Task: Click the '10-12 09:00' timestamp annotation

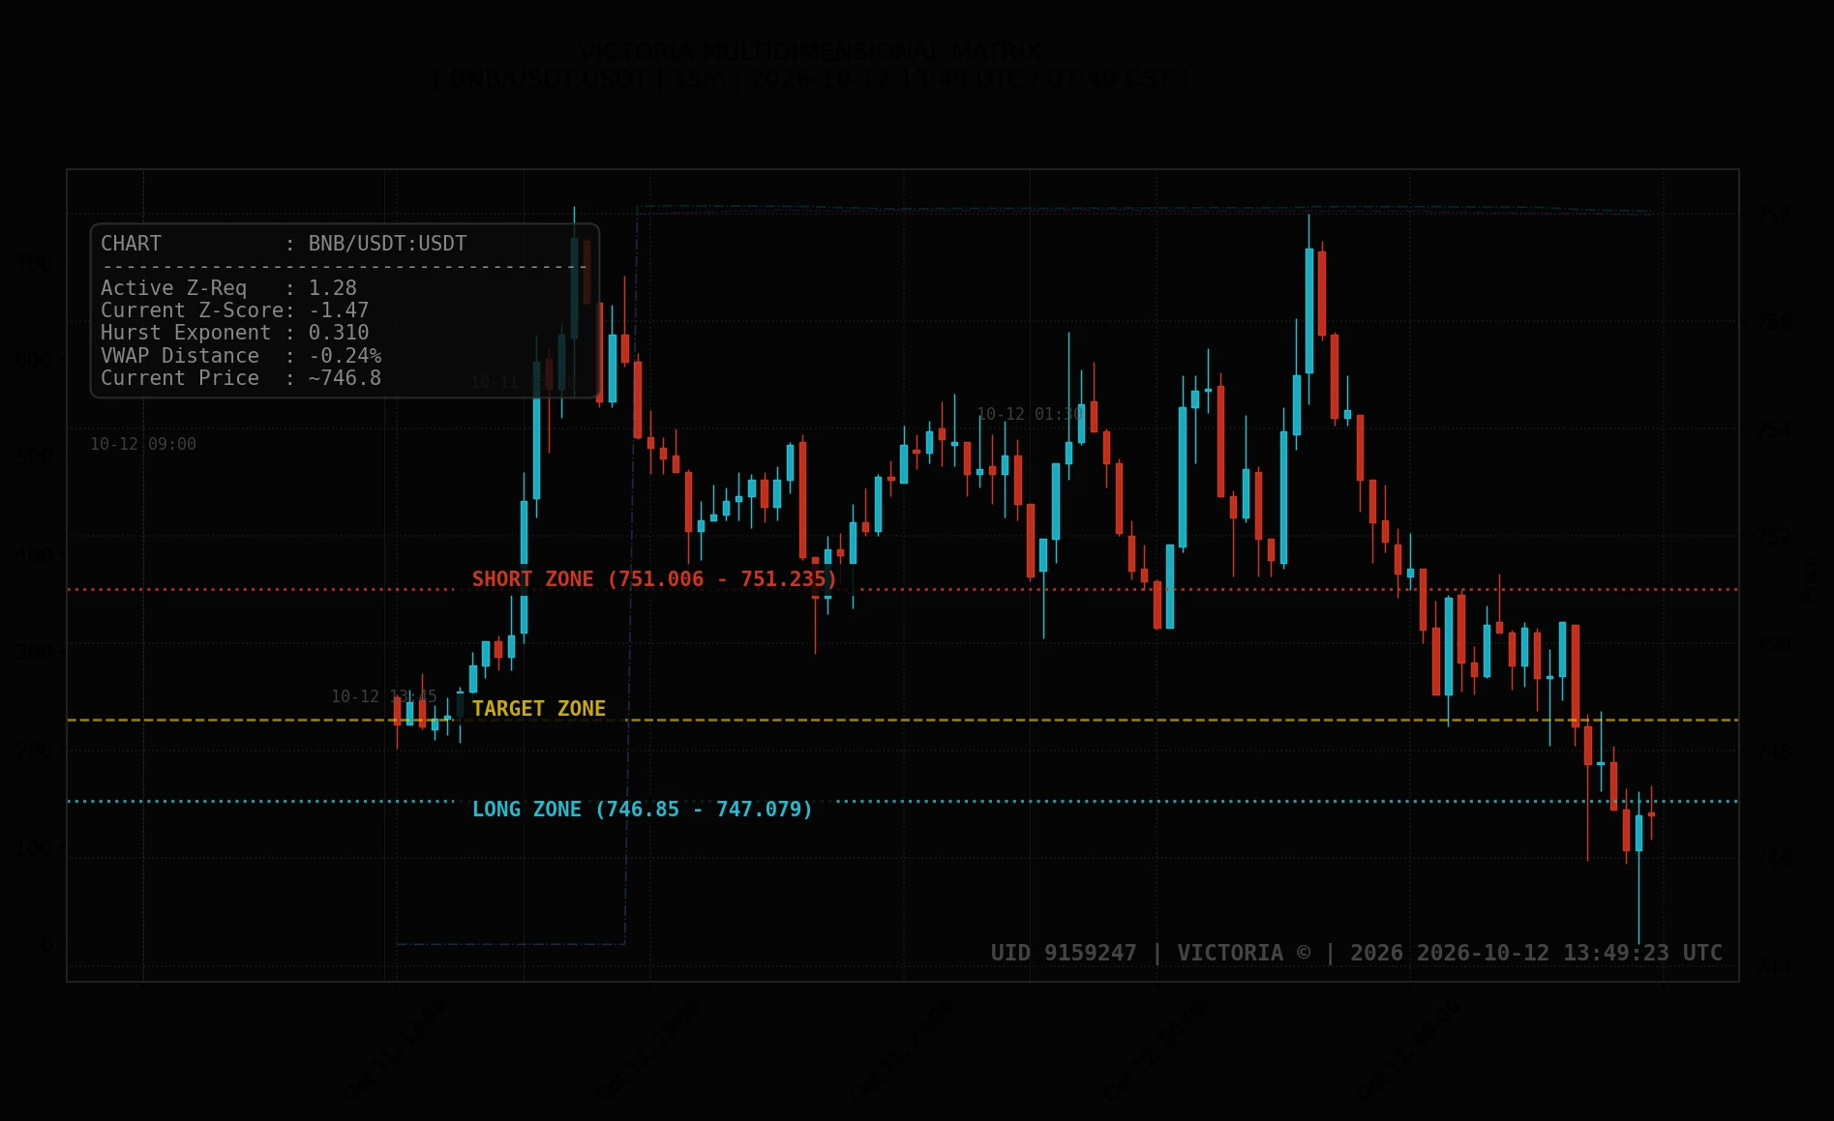Action: point(143,444)
